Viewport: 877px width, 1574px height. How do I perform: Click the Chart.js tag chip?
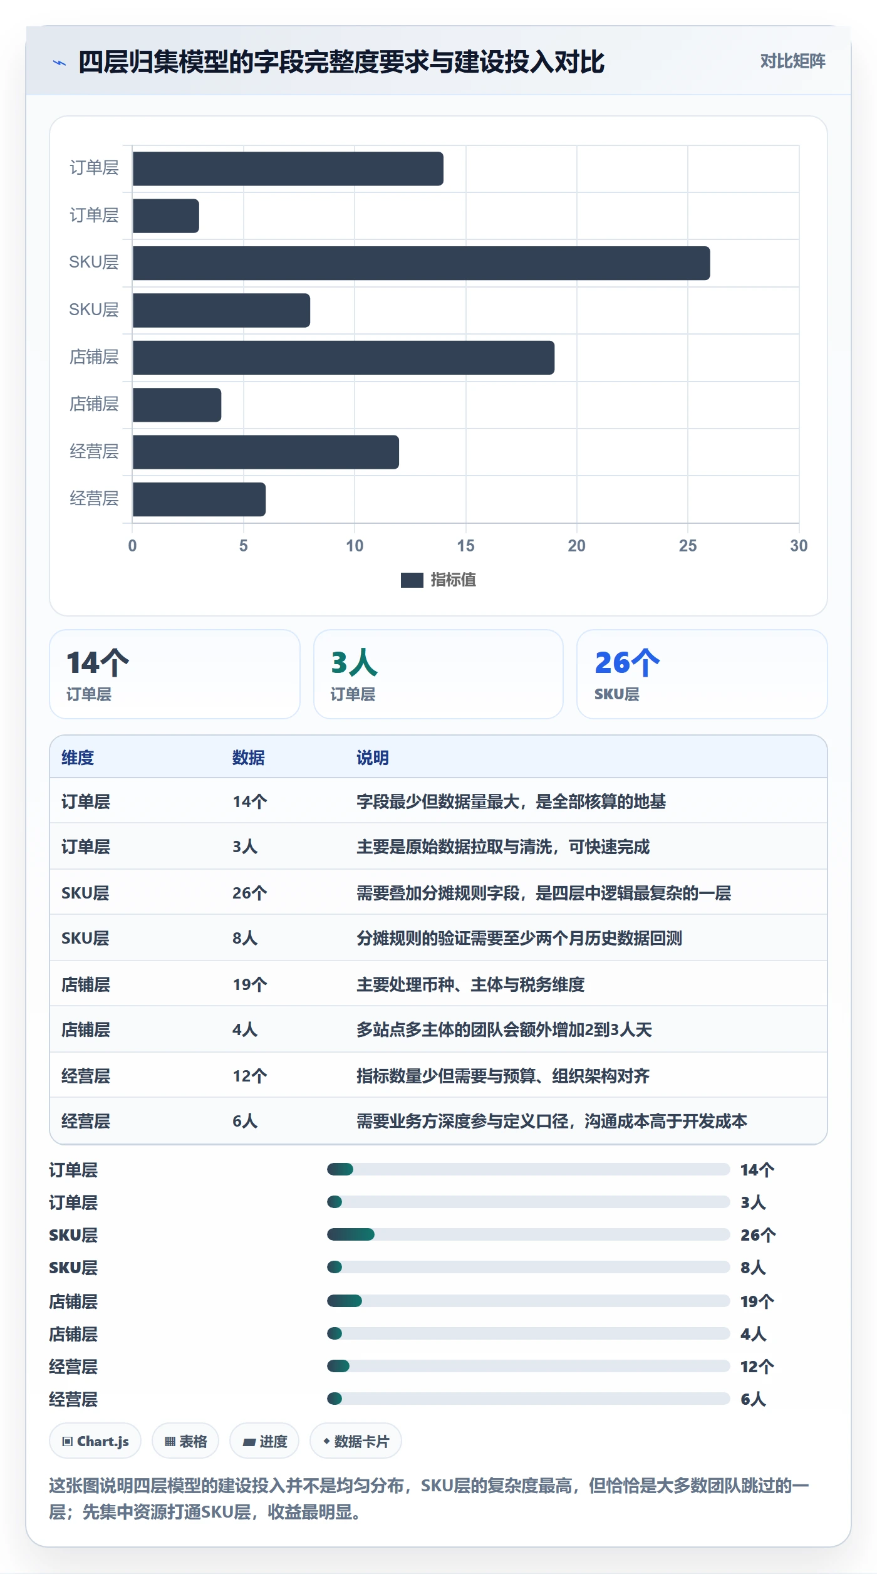(x=95, y=1441)
